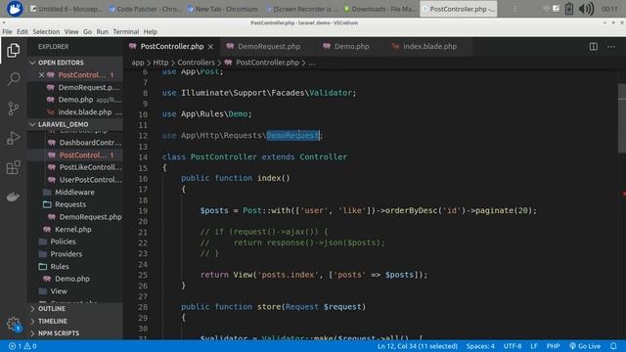Switch to Code Patcher Chromium taskbar window
This screenshot has width=626, height=352.
pos(146,9)
